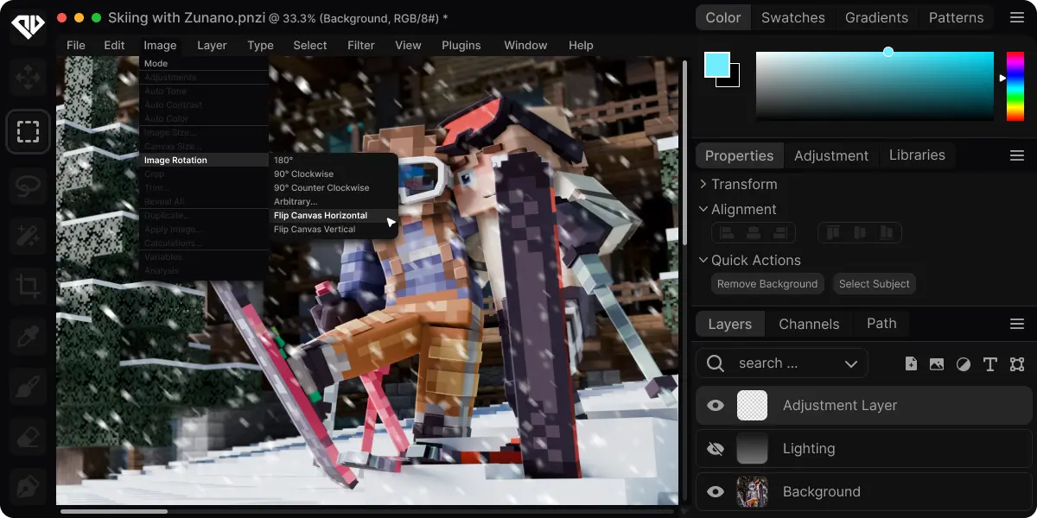Select the Rectangular Marquee tool
The image size is (1037, 518).
click(x=28, y=132)
